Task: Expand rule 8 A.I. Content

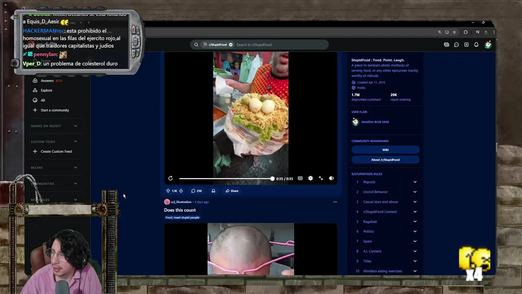Action: coord(385,251)
